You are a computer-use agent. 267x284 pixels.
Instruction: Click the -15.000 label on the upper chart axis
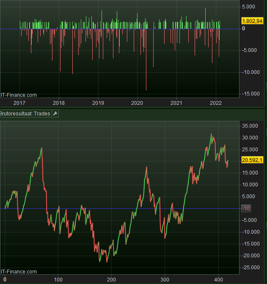click(251, 94)
